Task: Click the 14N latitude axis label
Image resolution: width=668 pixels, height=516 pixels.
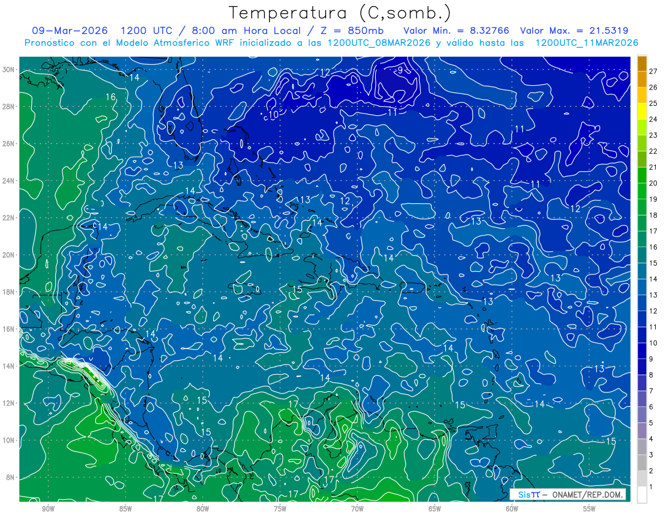Action: tap(9, 366)
